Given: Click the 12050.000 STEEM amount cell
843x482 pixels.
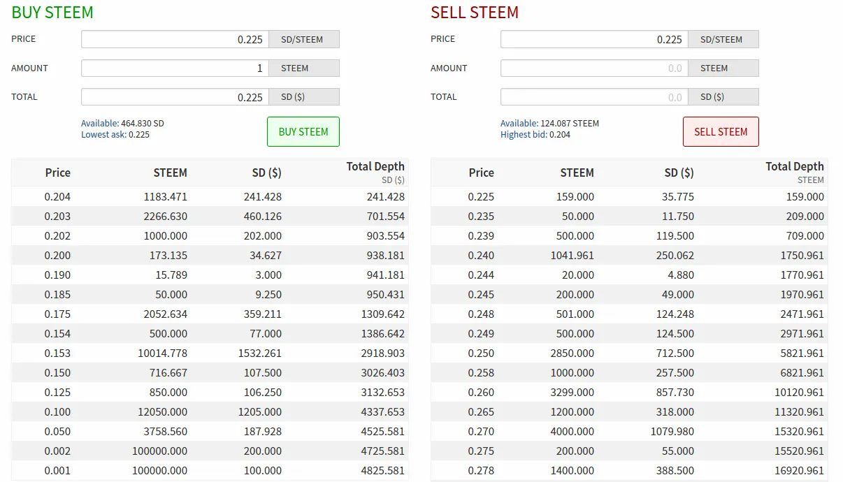Looking at the screenshot, I should tap(162, 412).
